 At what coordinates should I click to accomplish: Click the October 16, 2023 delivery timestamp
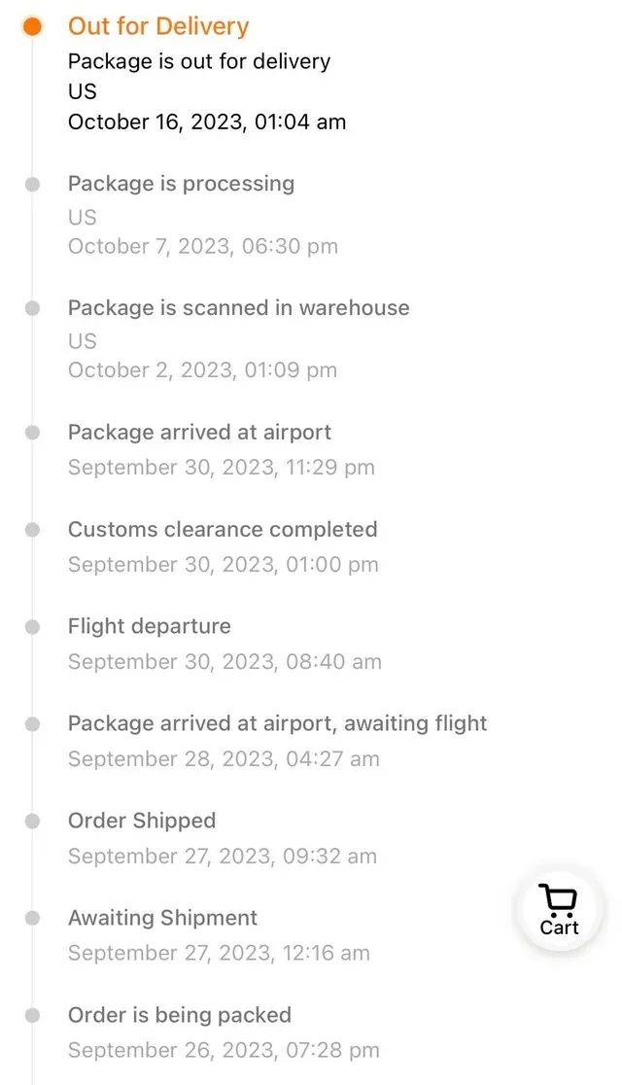pos(207,122)
